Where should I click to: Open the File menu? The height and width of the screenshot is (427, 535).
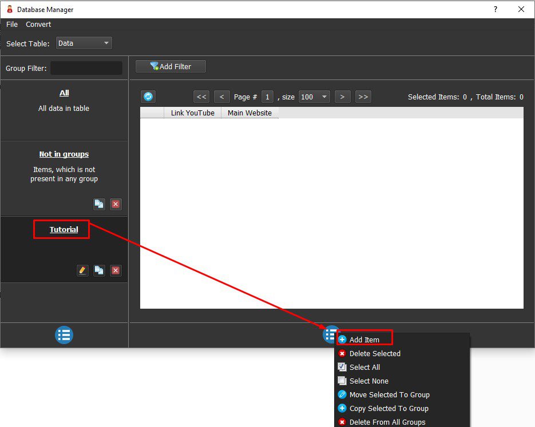point(12,25)
